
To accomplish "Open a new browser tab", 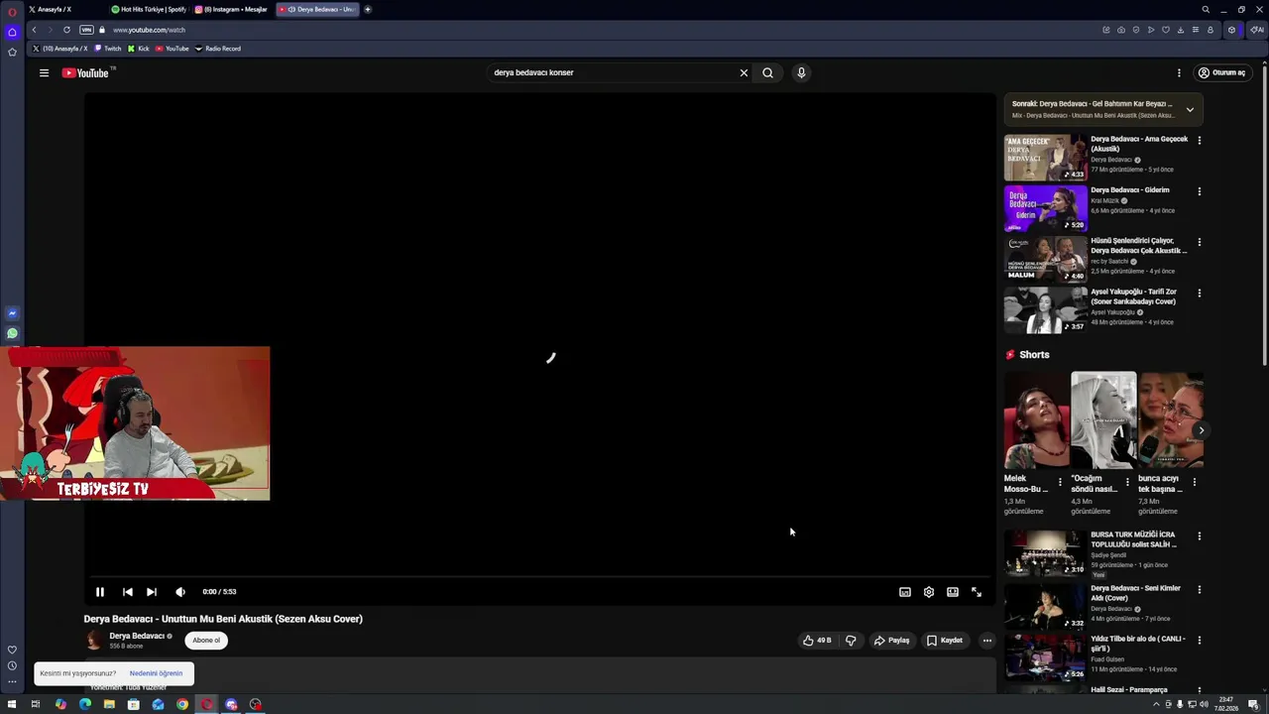I will (368, 9).
